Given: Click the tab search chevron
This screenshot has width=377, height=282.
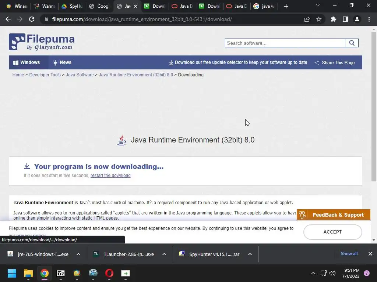Looking at the screenshot, I should point(318,6).
